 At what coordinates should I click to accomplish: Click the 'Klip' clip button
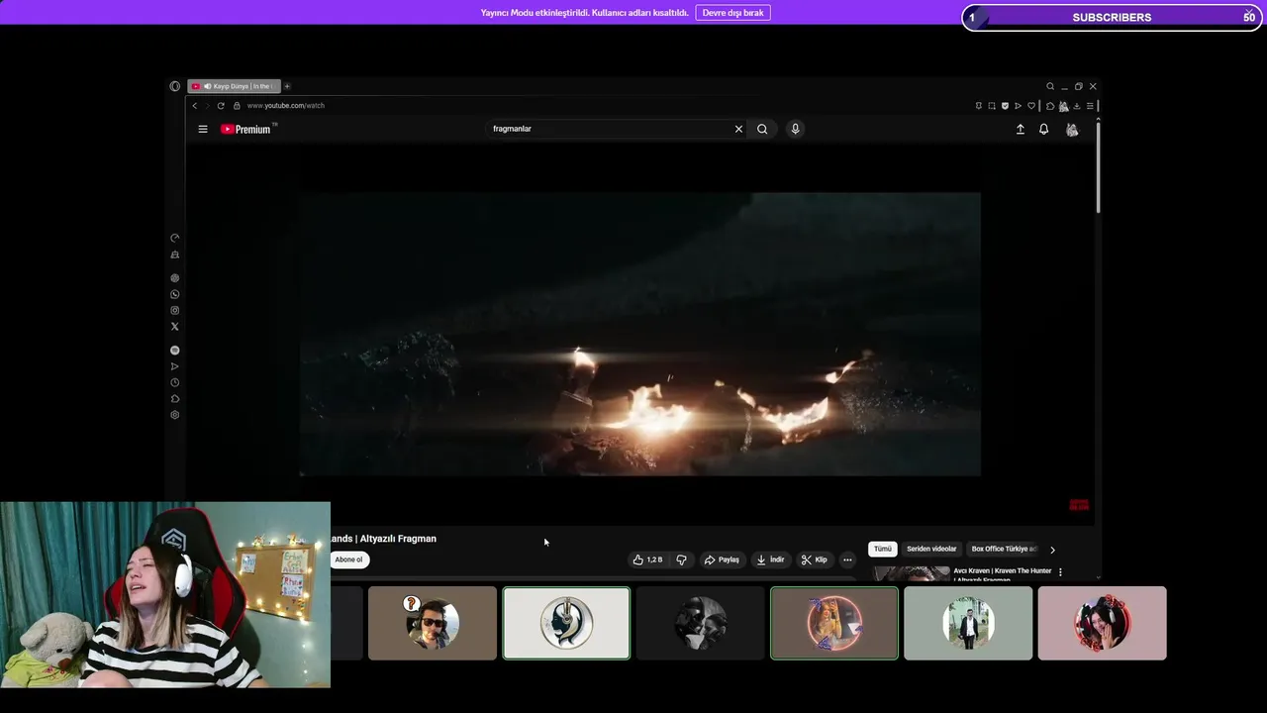pyautogui.click(x=815, y=560)
